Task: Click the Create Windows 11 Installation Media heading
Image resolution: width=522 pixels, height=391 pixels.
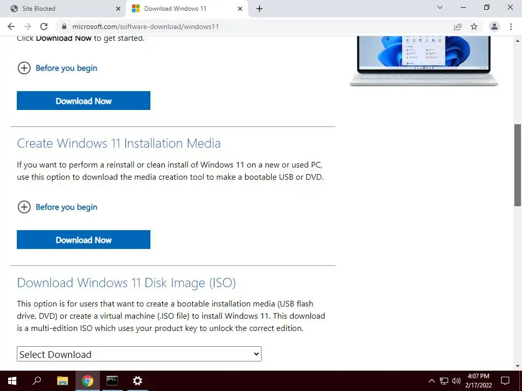Action: 119,143
